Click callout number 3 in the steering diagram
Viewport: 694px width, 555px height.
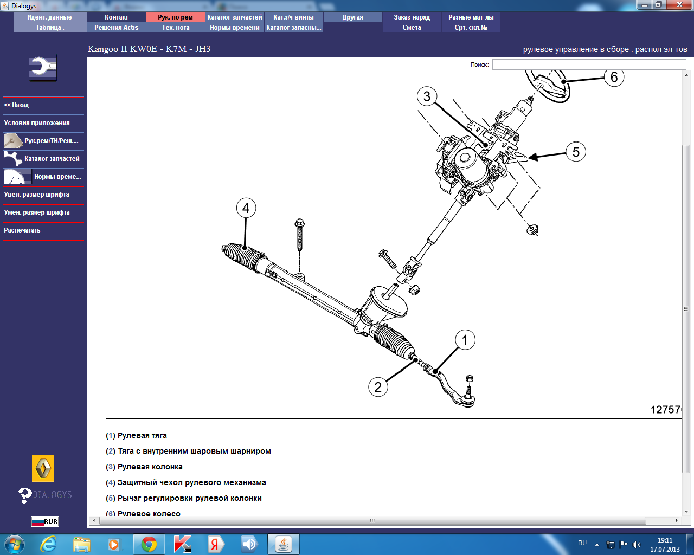pyautogui.click(x=427, y=96)
